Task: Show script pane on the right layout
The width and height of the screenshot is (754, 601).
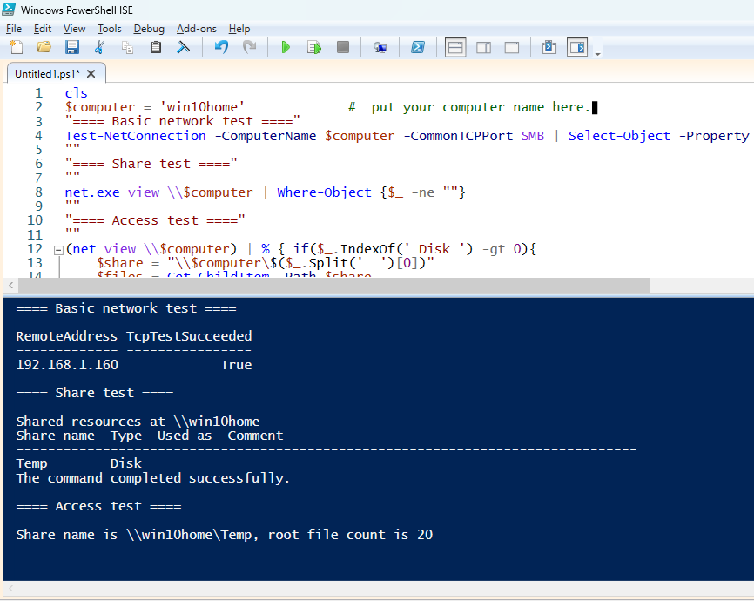Action: point(484,47)
